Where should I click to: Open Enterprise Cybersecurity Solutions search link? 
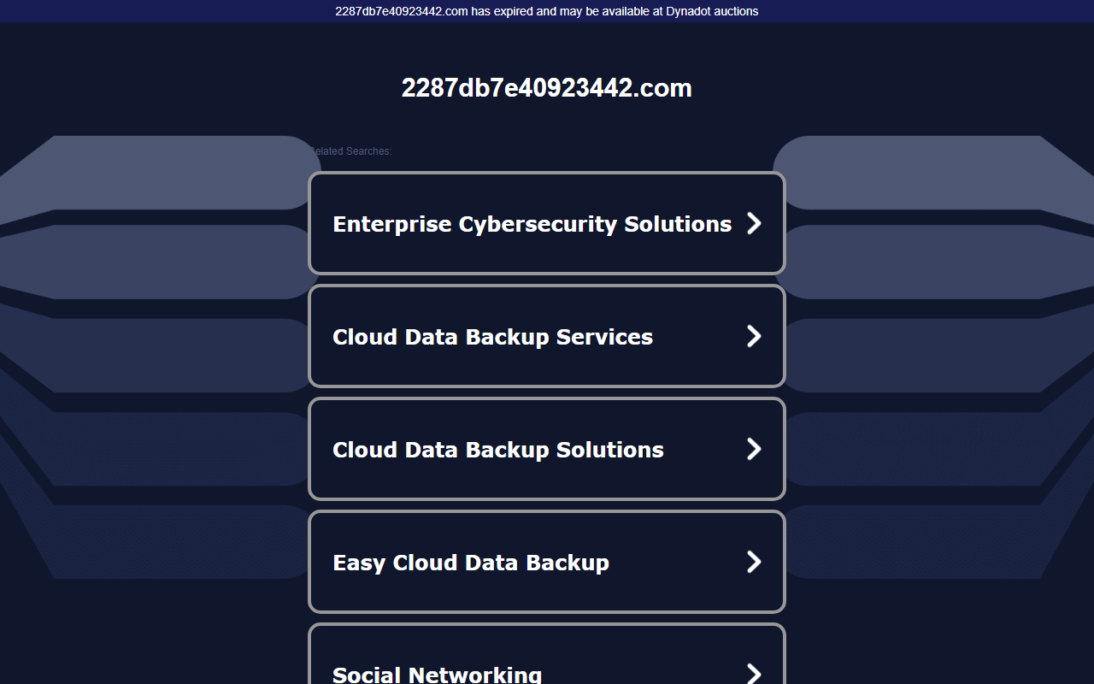click(547, 223)
